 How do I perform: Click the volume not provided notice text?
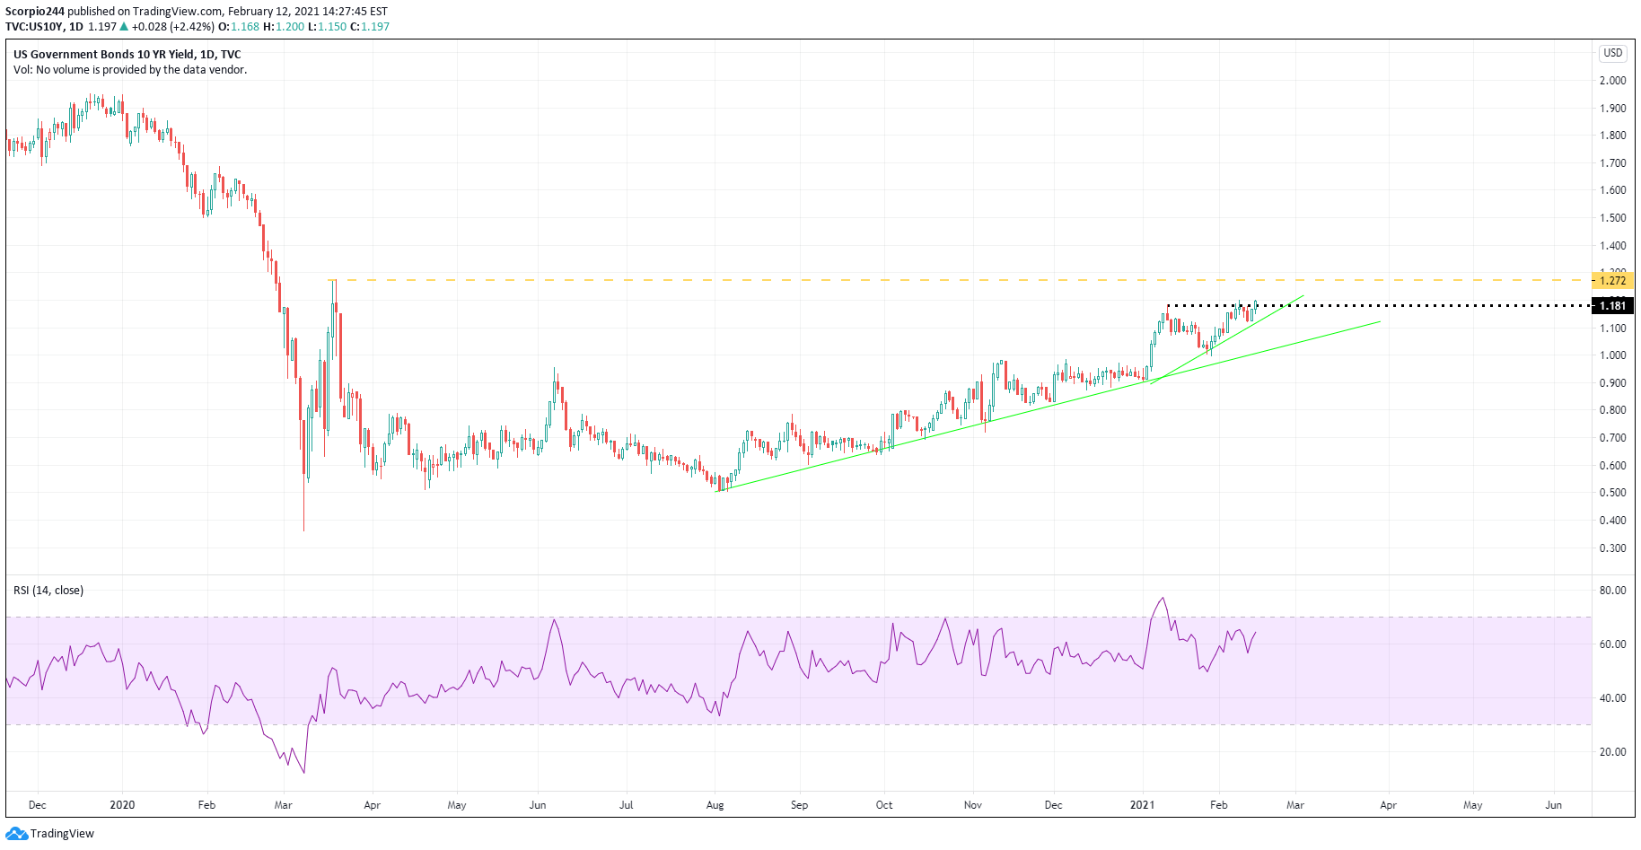point(130,70)
